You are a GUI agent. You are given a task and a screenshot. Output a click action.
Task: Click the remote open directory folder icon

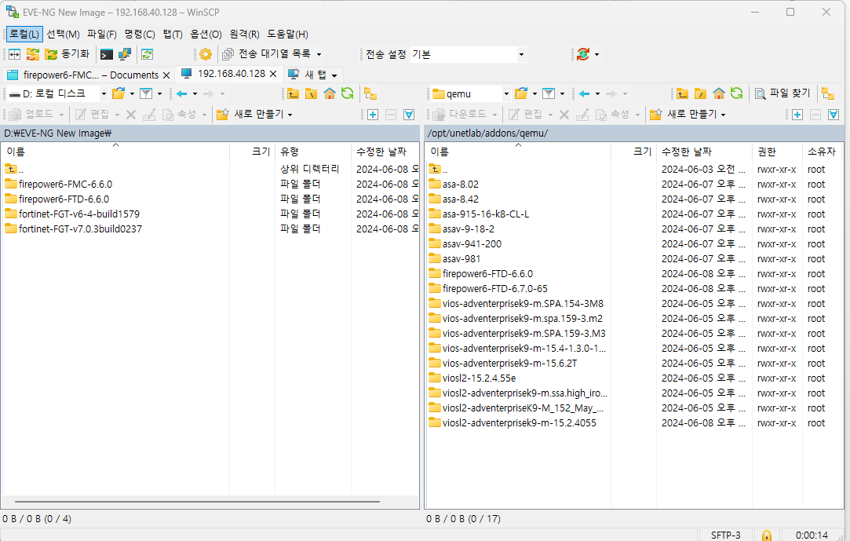click(x=521, y=93)
